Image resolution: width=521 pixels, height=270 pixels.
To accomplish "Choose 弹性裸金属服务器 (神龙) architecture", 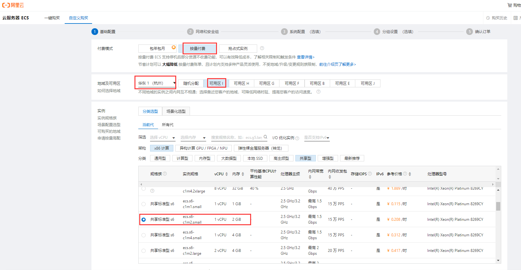I will 261,148.
